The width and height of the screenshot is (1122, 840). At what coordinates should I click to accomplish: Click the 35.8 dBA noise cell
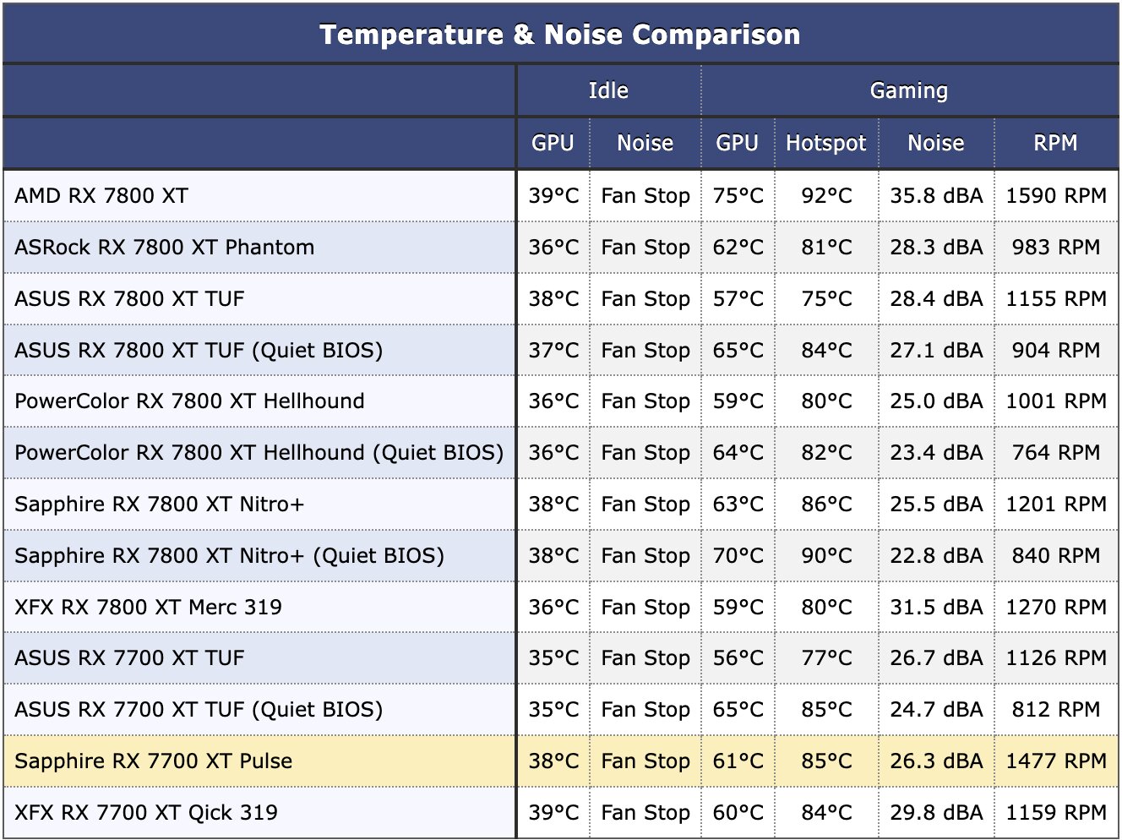pos(936,195)
